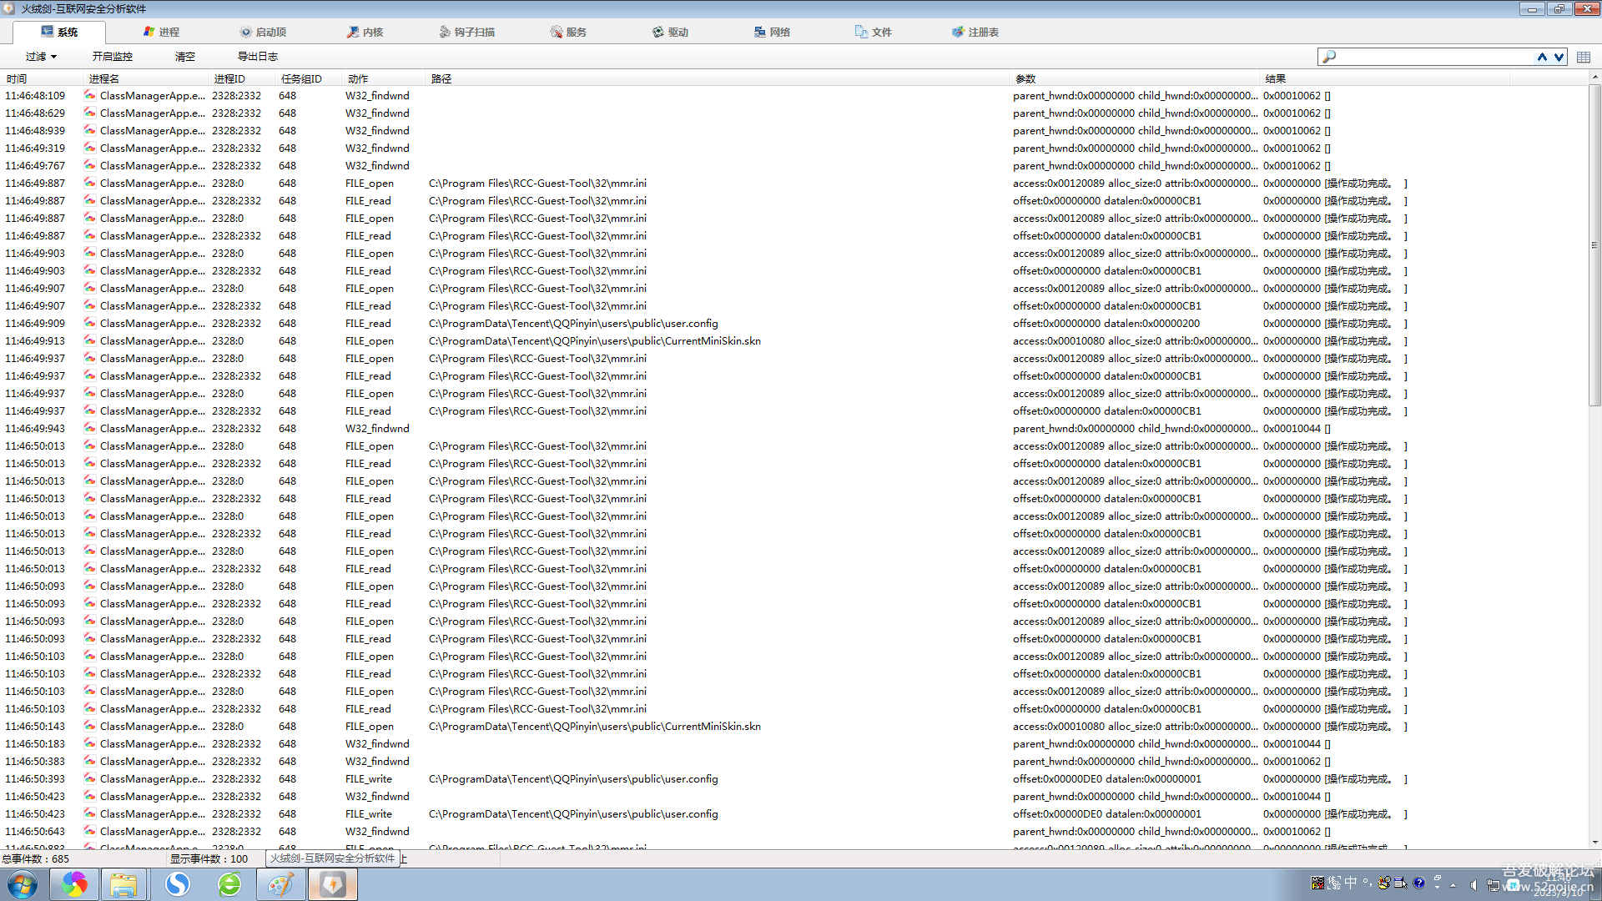
Task: Click the blue help tray icon
Action: pos(1418,883)
